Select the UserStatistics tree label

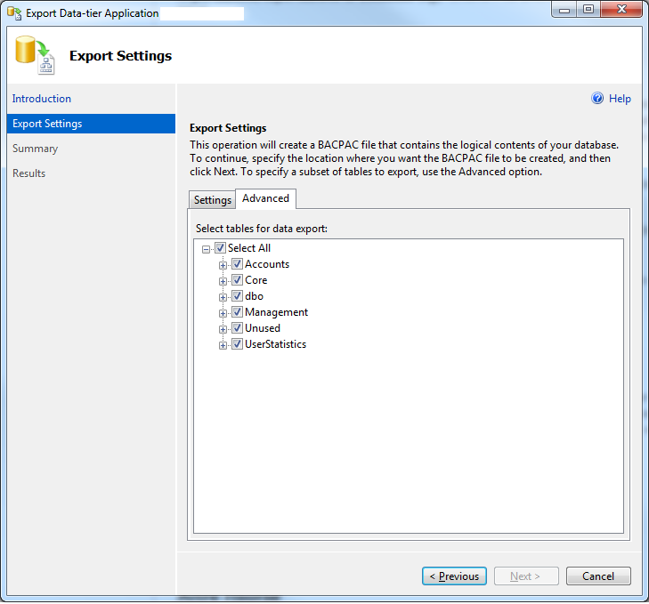point(275,344)
